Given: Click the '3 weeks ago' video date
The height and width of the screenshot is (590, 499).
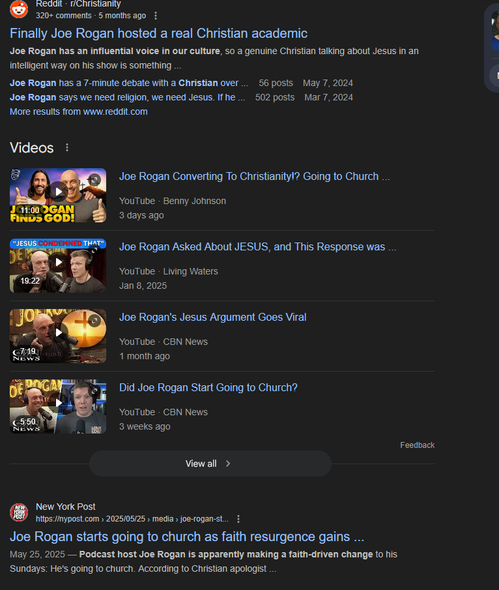Looking at the screenshot, I should [145, 426].
